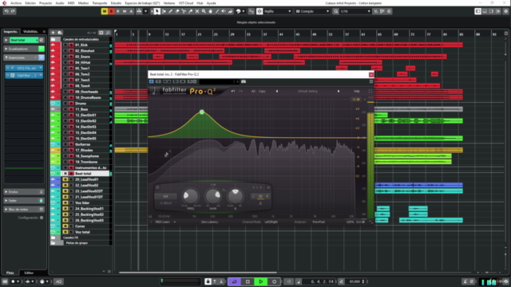The image size is (511, 287).
Task: Switch to the Editor tab at bottom
Action: click(x=29, y=273)
